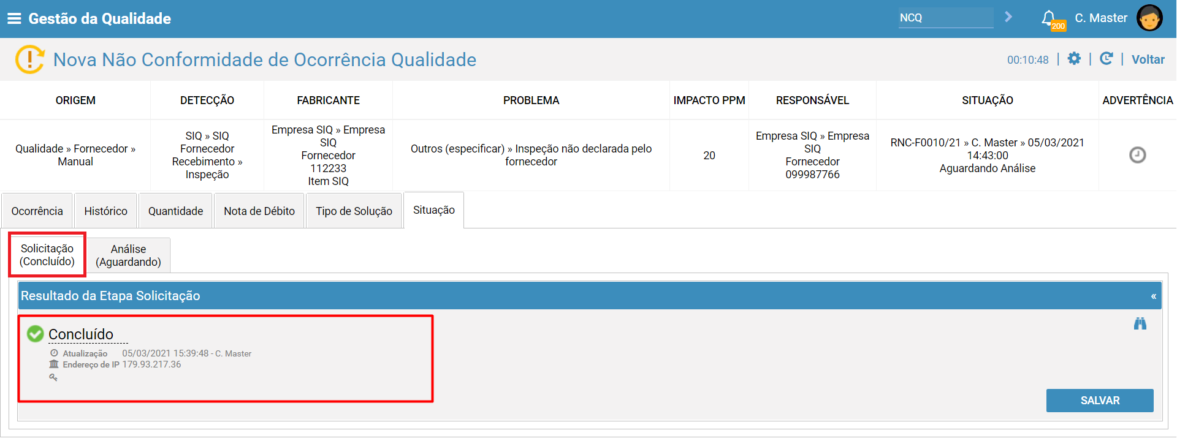Screen dimensions: 1177x441
Task: Open the settings gear icon
Action: [x=1074, y=59]
